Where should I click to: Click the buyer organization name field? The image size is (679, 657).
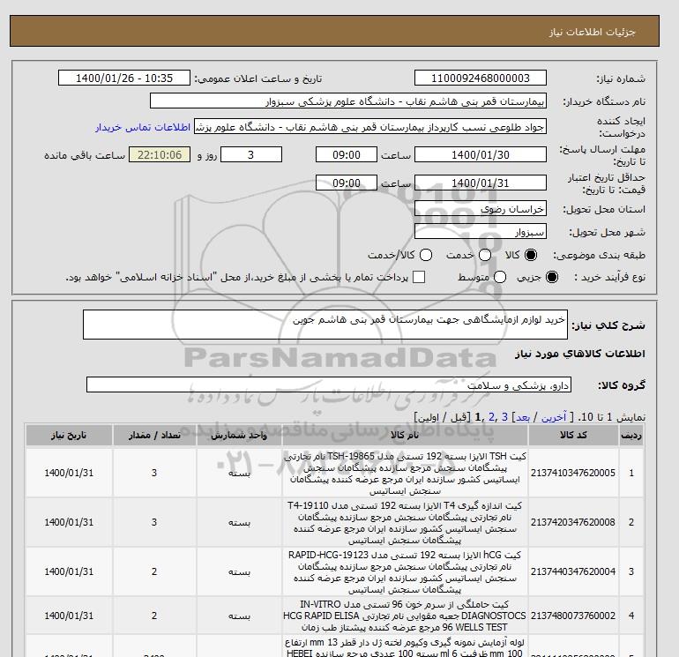(348, 101)
